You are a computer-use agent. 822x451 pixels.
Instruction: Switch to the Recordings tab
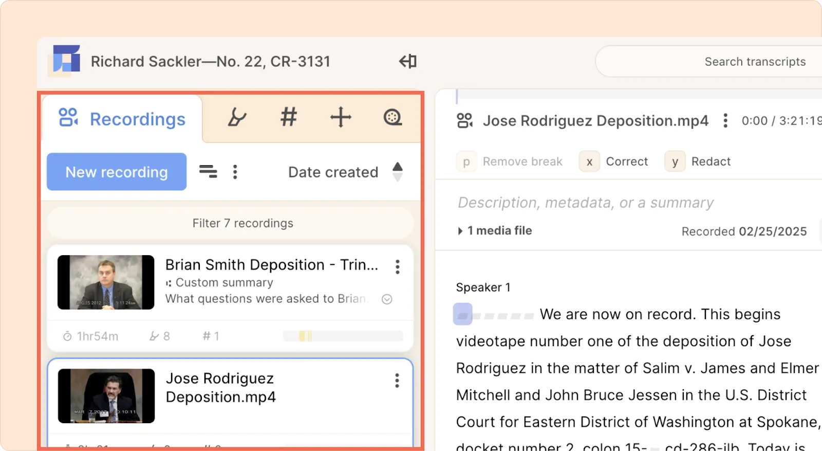(122, 119)
